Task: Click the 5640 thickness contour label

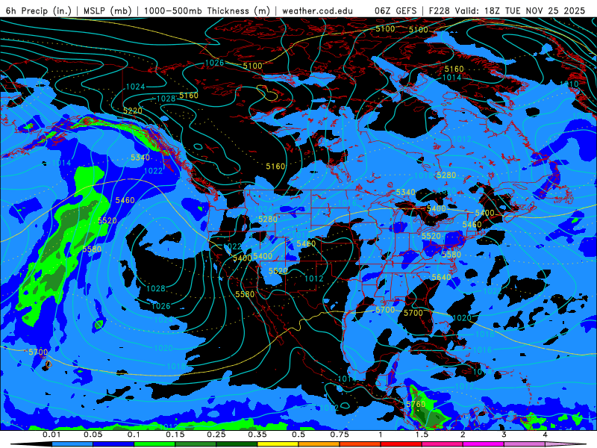Action: pos(441,277)
